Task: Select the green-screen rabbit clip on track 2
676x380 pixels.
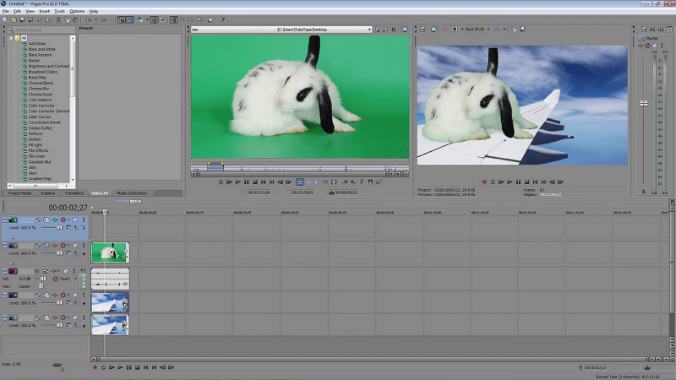Action: click(110, 252)
